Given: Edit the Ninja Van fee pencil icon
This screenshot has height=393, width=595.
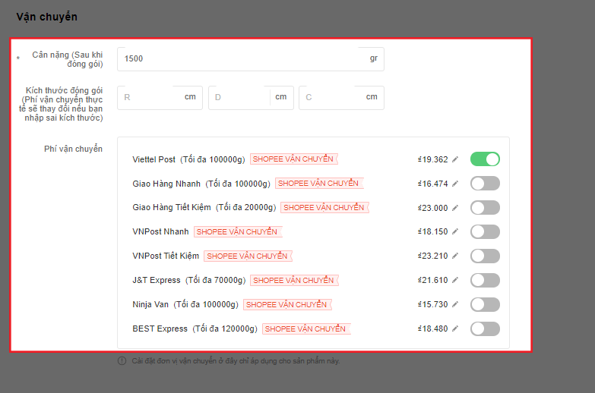Looking at the screenshot, I should pos(455,304).
